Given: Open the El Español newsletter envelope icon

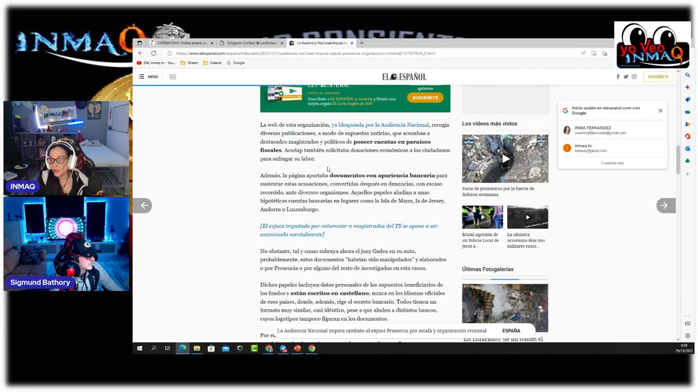Looking at the screenshot, I should 173,77.
